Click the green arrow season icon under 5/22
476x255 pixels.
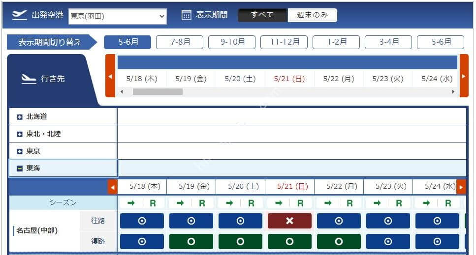click(x=328, y=203)
